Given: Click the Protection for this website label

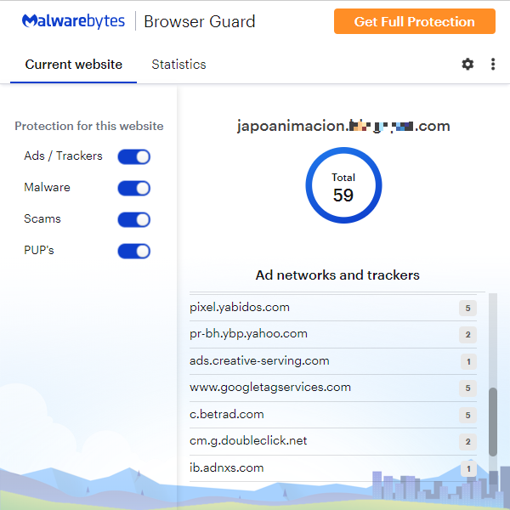Looking at the screenshot, I should pos(89,126).
